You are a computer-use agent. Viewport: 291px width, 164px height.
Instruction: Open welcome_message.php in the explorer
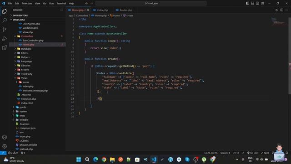[35, 91]
